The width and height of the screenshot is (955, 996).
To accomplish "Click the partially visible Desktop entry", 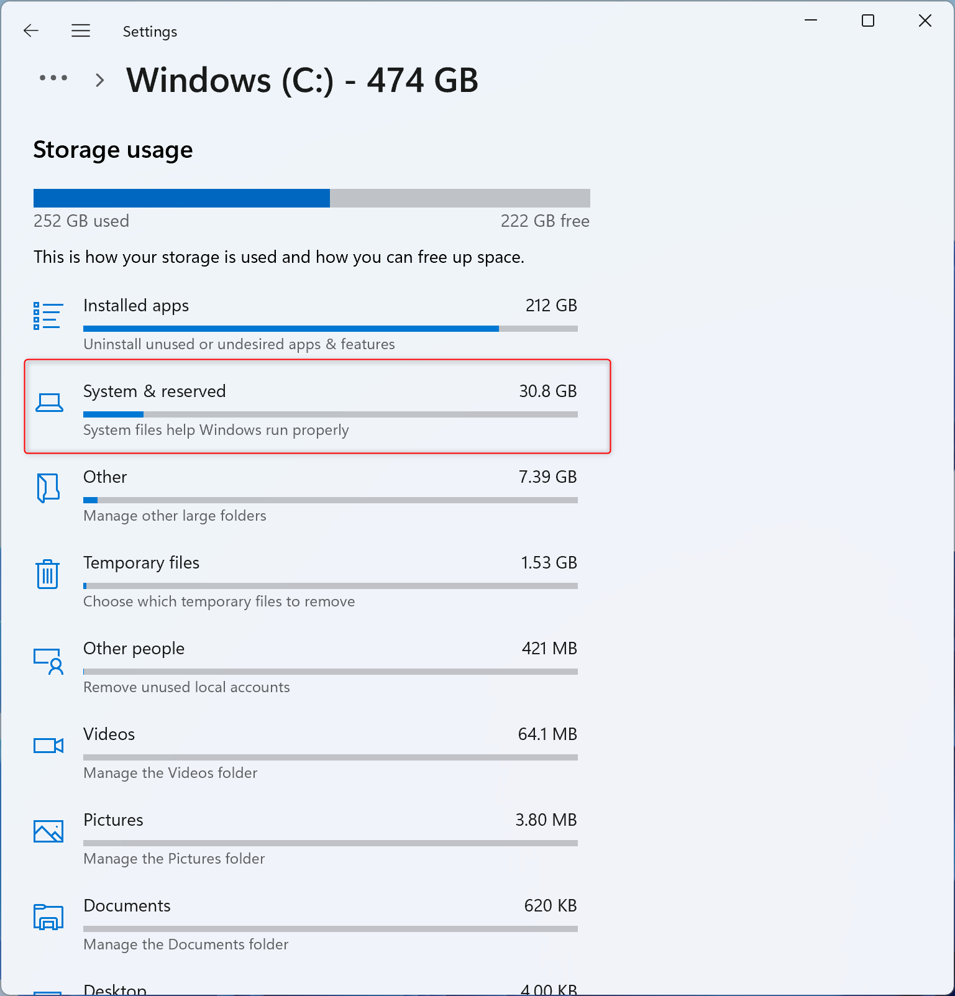I will 115,989.
